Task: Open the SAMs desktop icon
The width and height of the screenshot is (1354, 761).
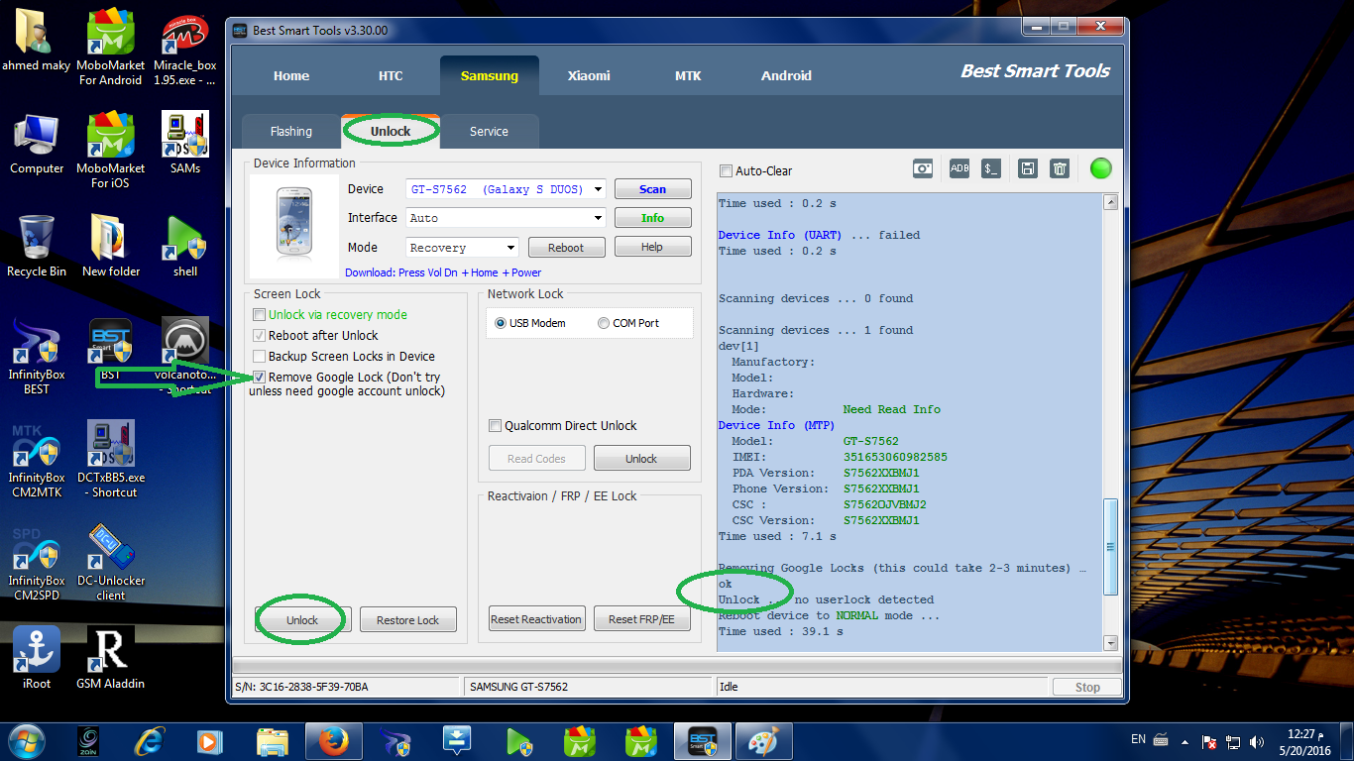Action: pos(185,143)
